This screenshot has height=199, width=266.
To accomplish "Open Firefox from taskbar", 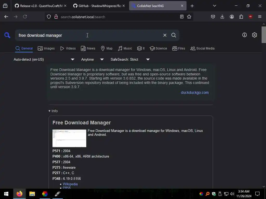I will [19, 194].
